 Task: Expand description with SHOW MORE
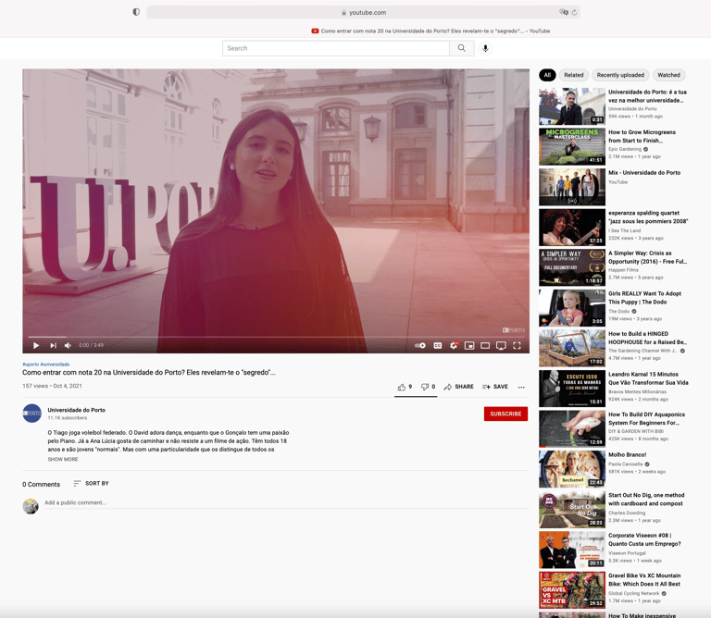[63, 460]
